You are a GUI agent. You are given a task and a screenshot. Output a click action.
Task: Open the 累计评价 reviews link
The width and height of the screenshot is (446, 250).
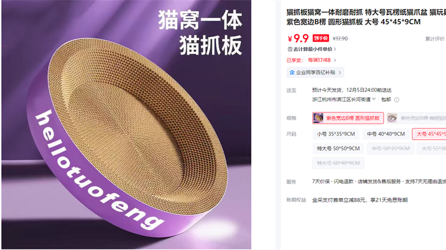click(435, 39)
